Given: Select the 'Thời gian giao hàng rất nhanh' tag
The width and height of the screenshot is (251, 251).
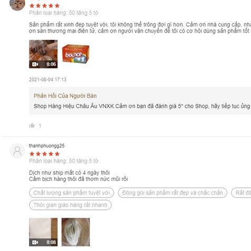Looking at the screenshot, I should (71, 205).
